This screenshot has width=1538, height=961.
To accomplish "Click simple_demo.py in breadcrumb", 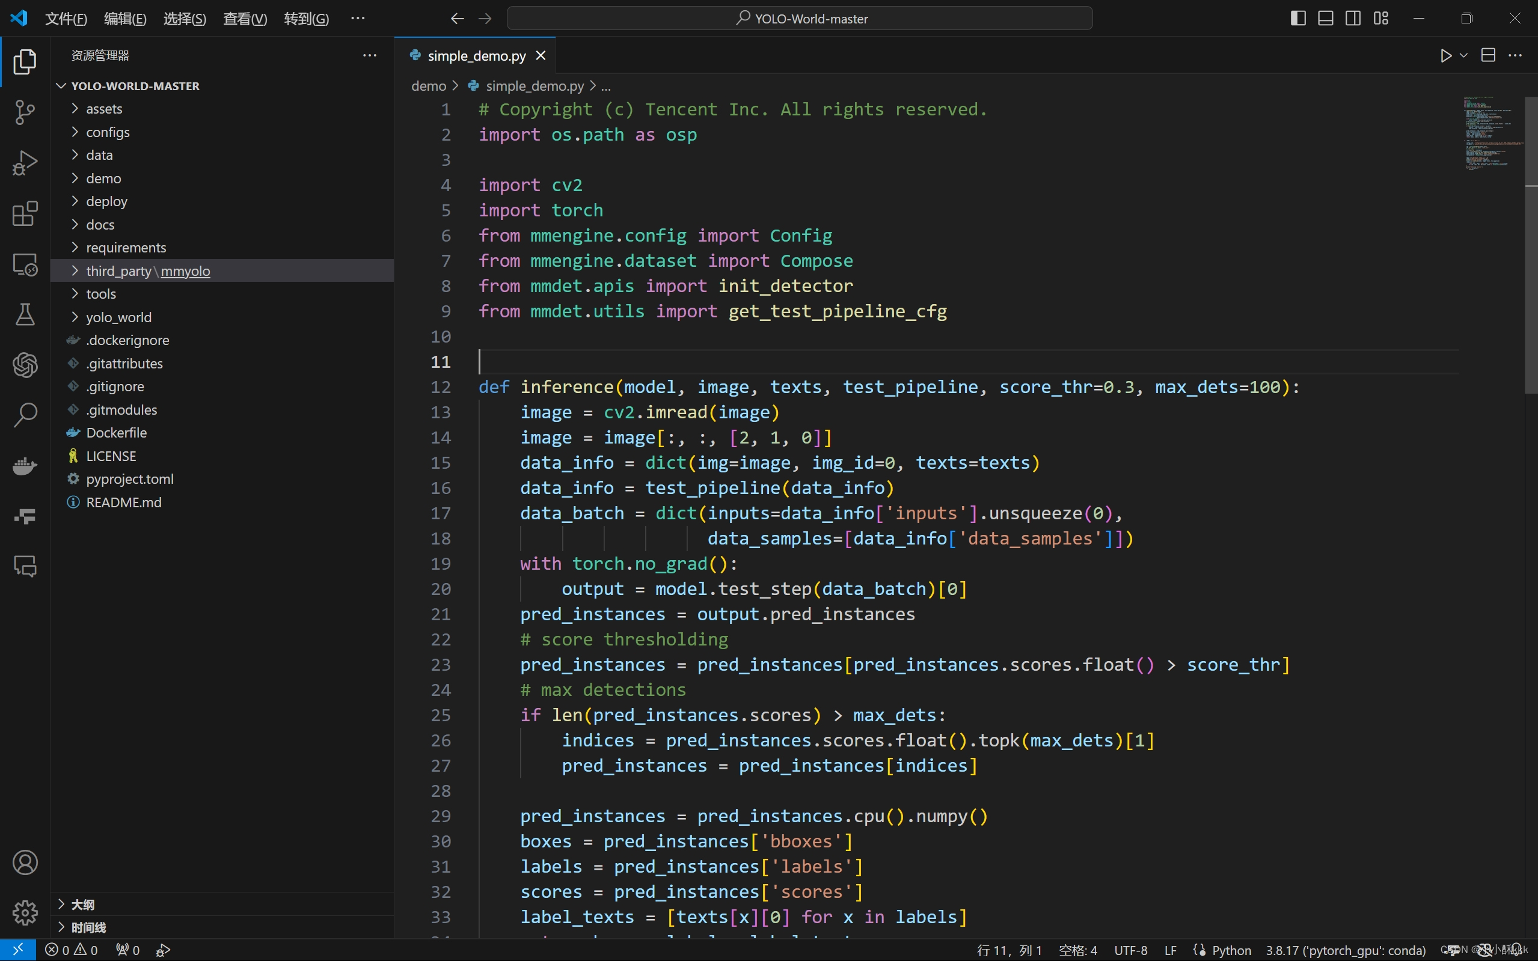I will 534,86.
